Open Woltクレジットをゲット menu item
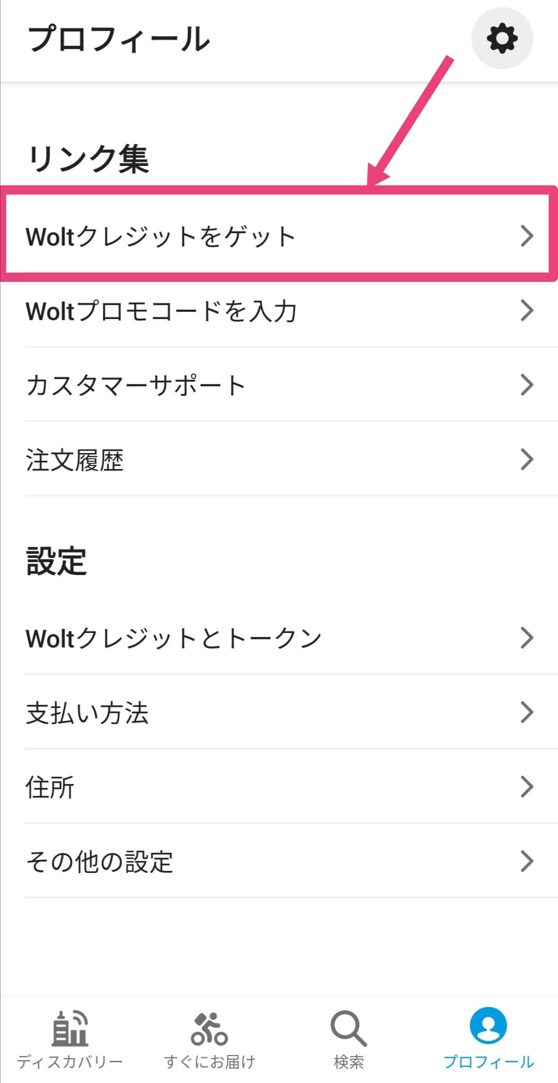 [x=279, y=236]
